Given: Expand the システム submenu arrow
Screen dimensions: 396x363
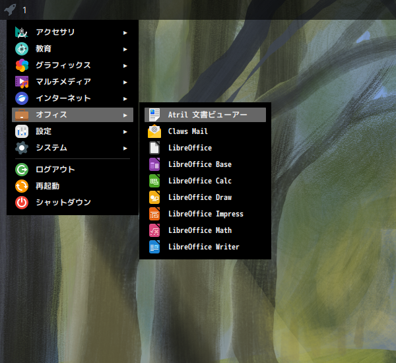Looking at the screenshot, I should click(x=125, y=148).
